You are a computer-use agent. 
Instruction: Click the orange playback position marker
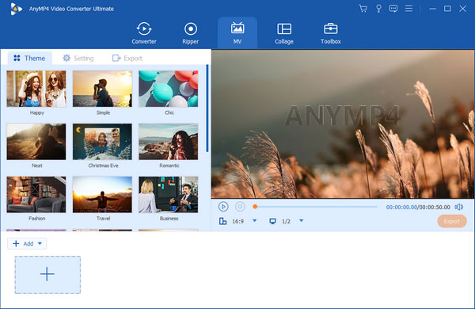[x=255, y=207]
